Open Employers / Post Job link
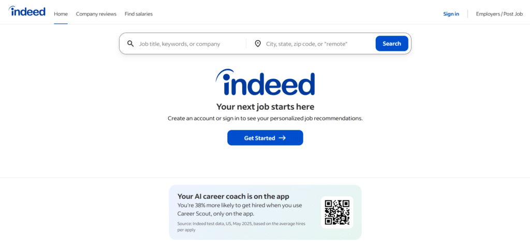530x248 pixels. [x=499, y=14]
